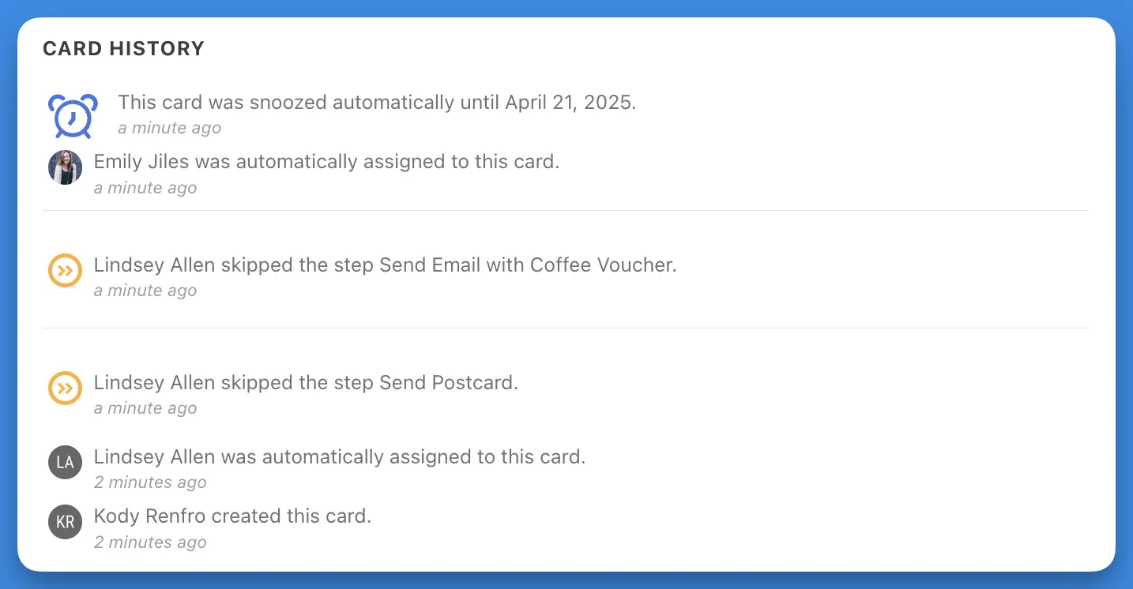Click the blue alarm clock snooze icon
Image resolution: width=1133 pixels, height=589 pixels.
click(73, 115)
